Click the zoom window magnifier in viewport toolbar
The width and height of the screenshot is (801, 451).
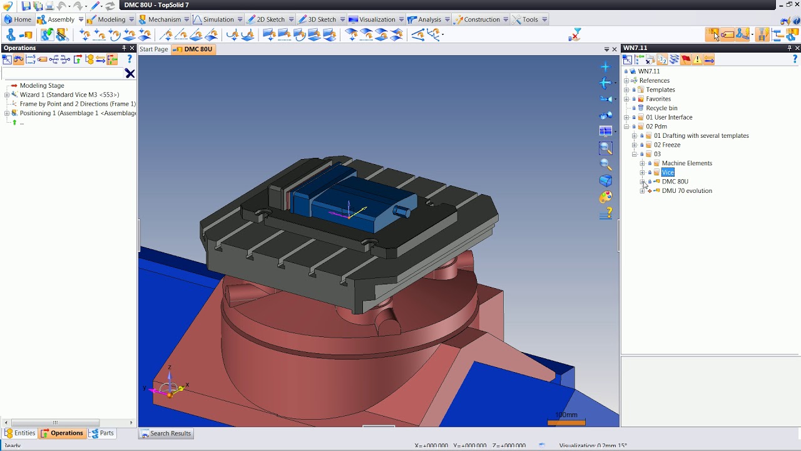tap(606, 148)
